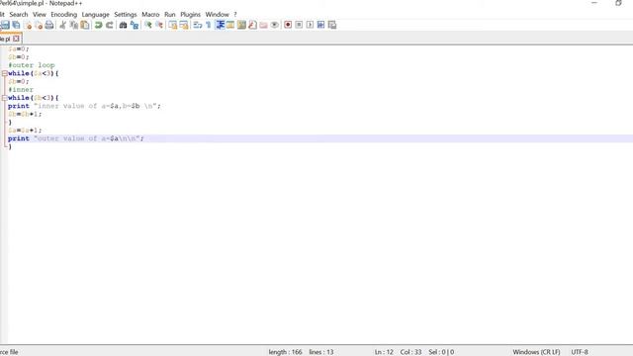Screen dimensions: 633x356
Task: Open the Run menu
Action: (170, 15)
